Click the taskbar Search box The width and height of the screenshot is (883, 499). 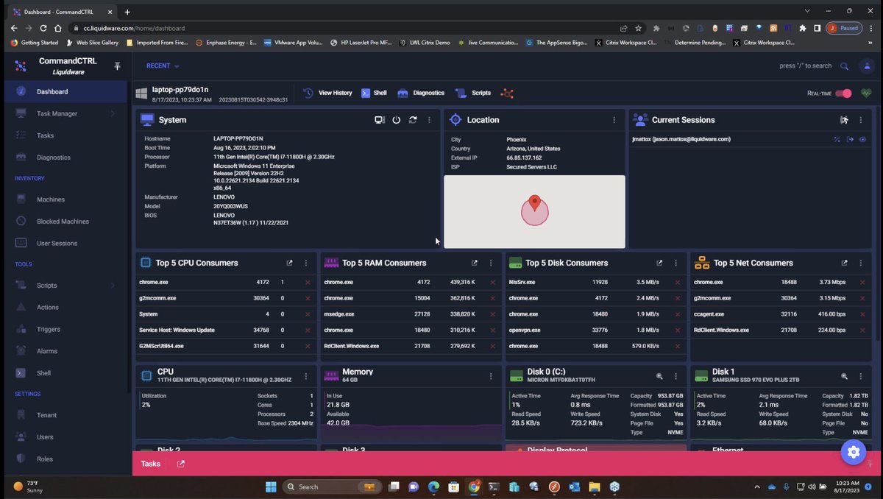point(331,486)
